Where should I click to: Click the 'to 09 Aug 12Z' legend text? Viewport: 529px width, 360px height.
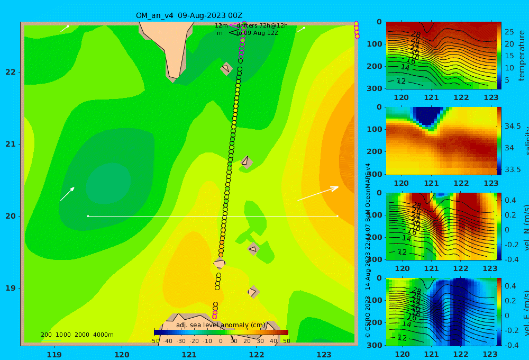click(x=258, y=33)
